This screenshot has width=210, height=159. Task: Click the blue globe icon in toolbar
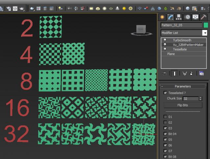coord(159,9)
